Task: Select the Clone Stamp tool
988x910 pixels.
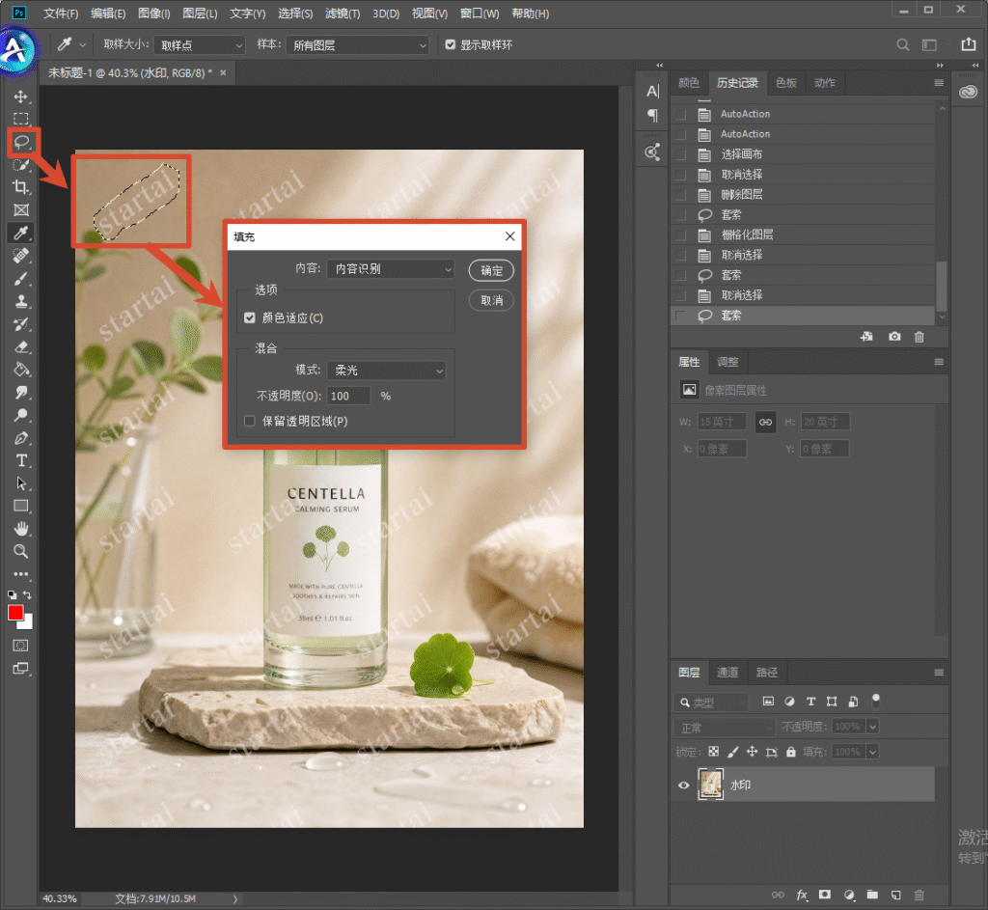Action: point(21,301)
